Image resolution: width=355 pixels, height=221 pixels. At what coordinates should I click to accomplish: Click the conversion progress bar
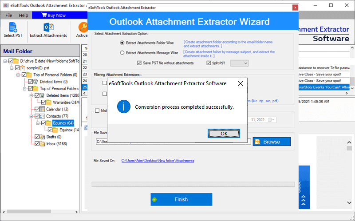coord(193,184)
